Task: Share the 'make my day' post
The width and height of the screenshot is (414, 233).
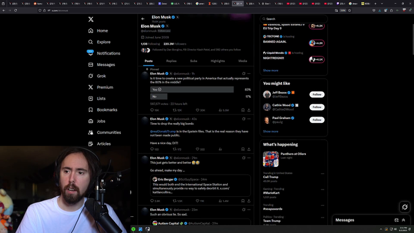Action: coord(248,201)
